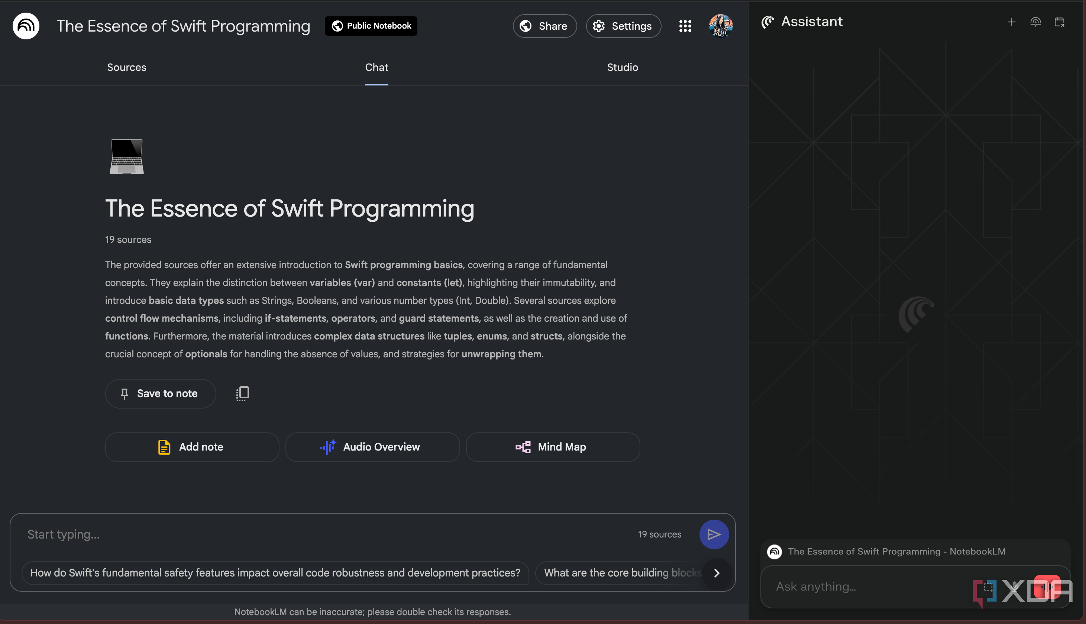The image size is (1086, 624).
Task: Click the 19 sources counter in chat box
Action: tap(659, 534)
